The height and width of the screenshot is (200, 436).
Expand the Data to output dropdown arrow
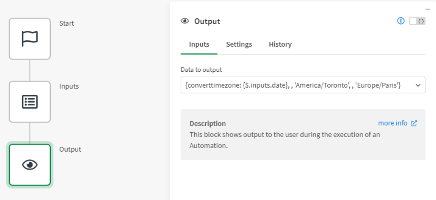[x=418, y=85]
